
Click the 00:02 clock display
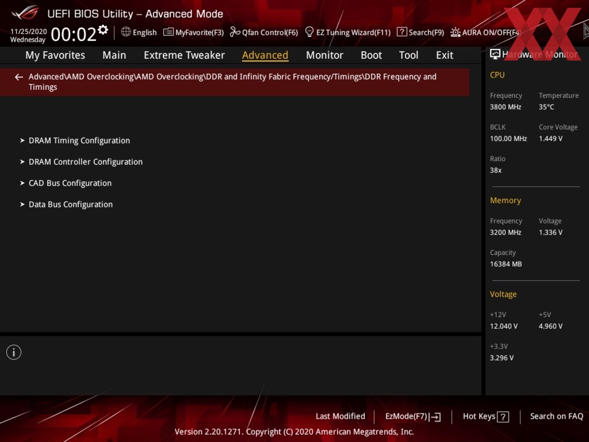(73, 34)
